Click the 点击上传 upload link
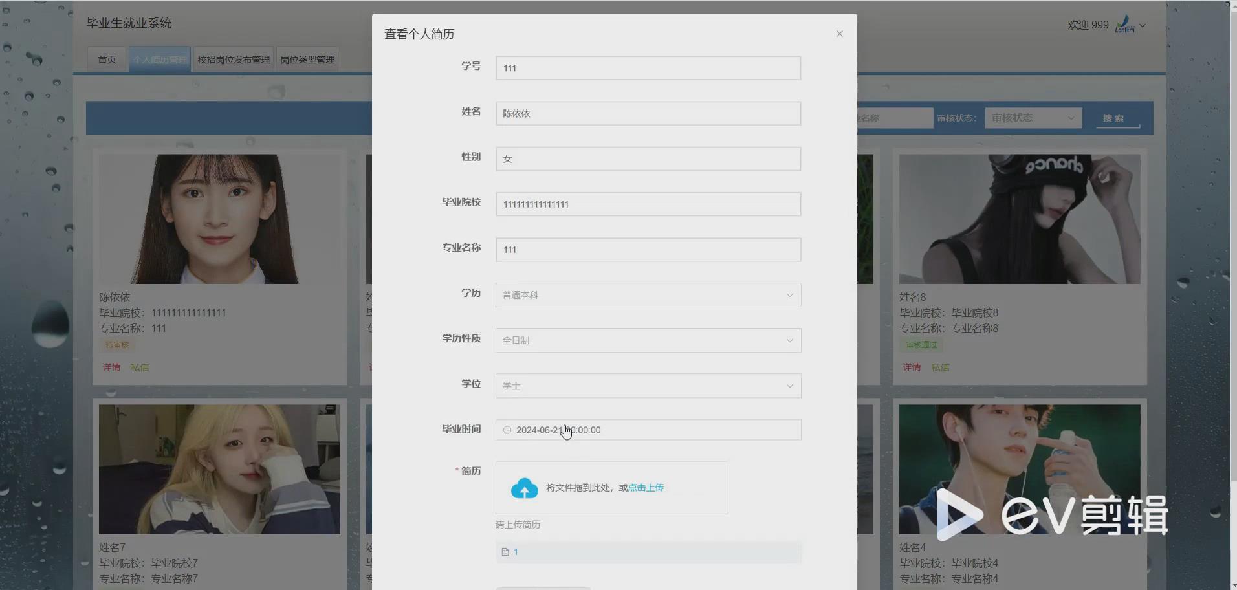 [644, 487]
